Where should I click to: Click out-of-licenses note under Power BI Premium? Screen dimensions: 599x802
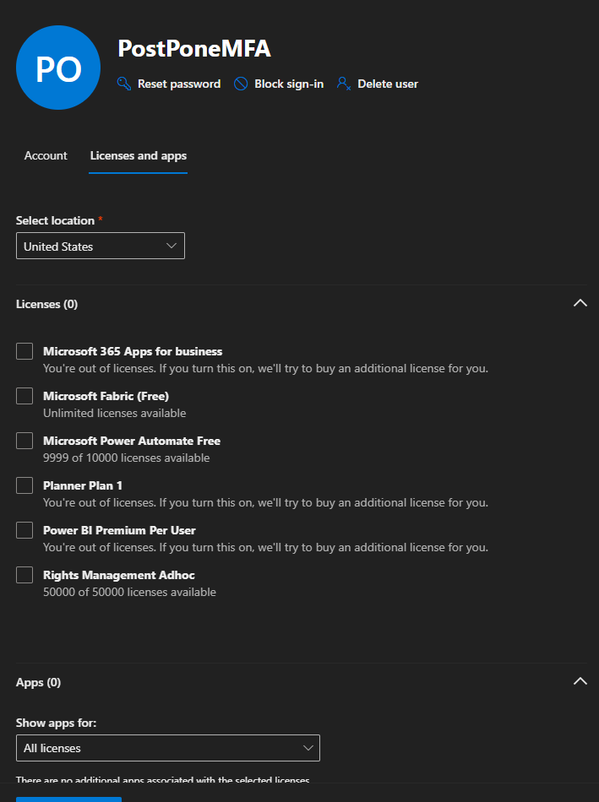pos(266,547)
